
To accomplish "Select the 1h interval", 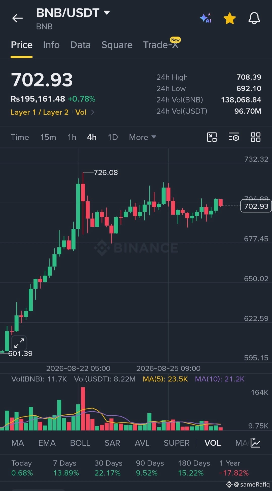I will pos(72,137).
